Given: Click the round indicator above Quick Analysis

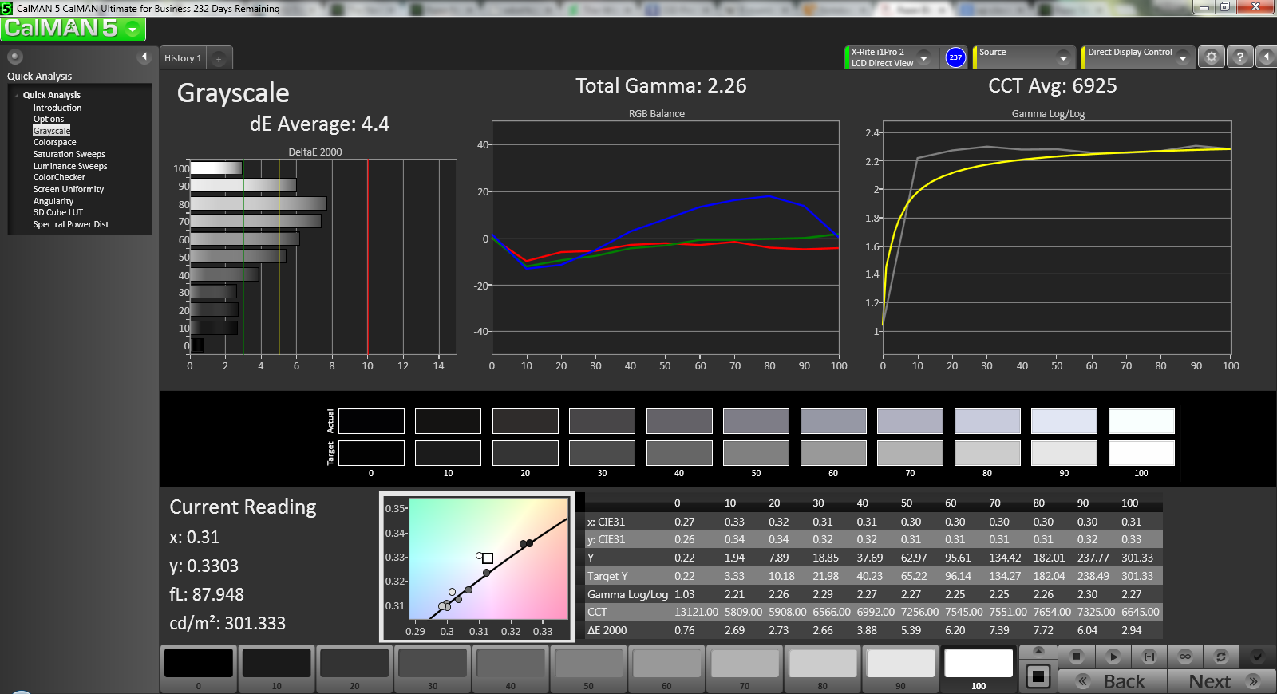Looking at the screenshot, I should tap(15, 57).
